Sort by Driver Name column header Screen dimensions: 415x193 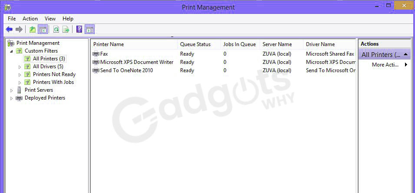pyautogui.click(x=330, y=44)
